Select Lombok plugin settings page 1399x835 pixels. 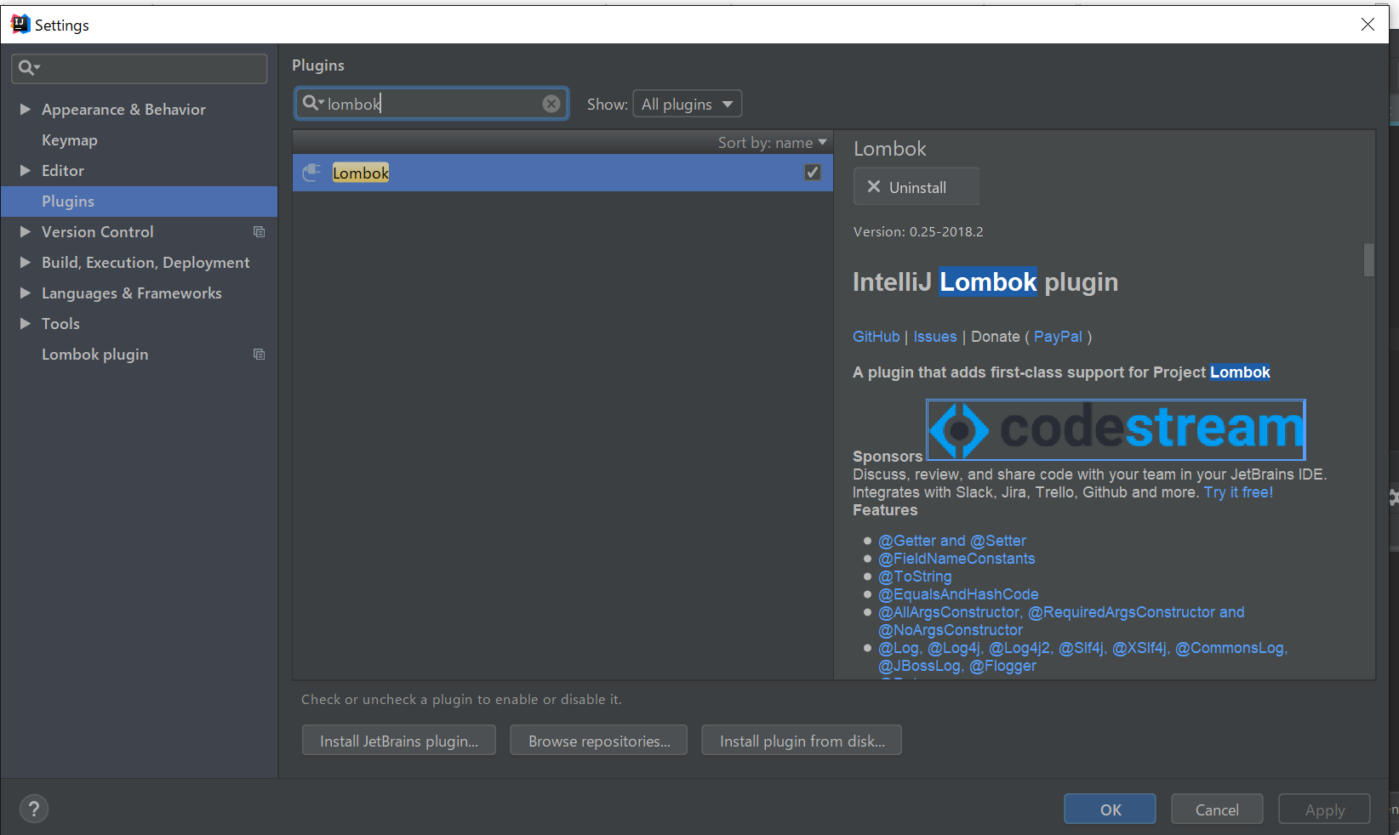[x=94, y=355]
